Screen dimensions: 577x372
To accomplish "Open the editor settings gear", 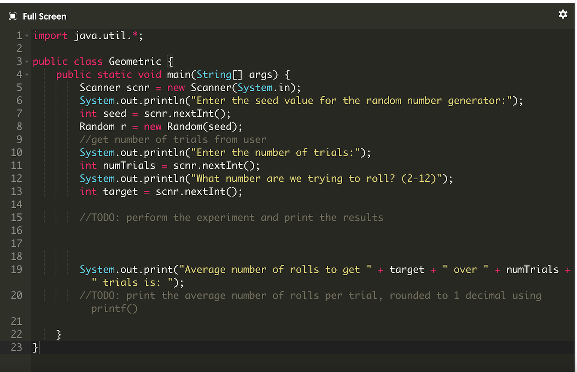I will (563, 14).
